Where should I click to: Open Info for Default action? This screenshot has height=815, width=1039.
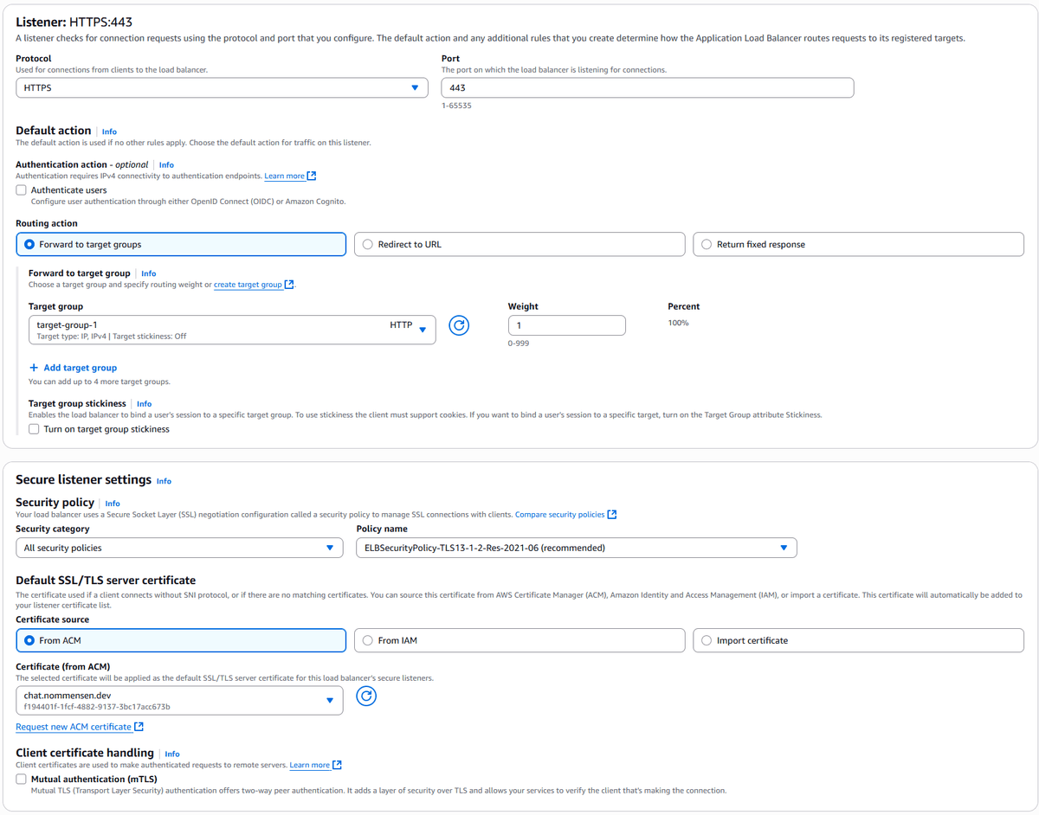[x=109, y=132]
